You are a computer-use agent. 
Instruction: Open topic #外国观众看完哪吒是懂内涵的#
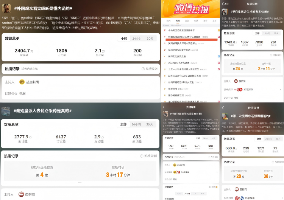click(43, 8)
